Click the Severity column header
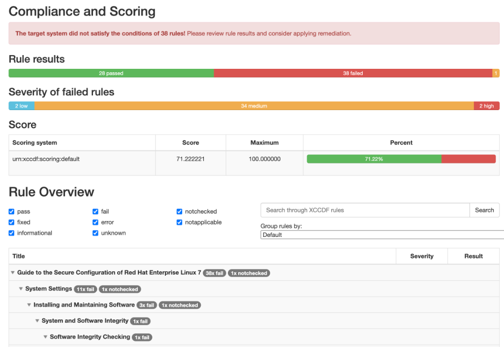 point(422,256)
